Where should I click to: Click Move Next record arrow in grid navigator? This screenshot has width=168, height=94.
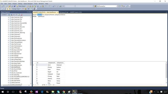point(47,85)
